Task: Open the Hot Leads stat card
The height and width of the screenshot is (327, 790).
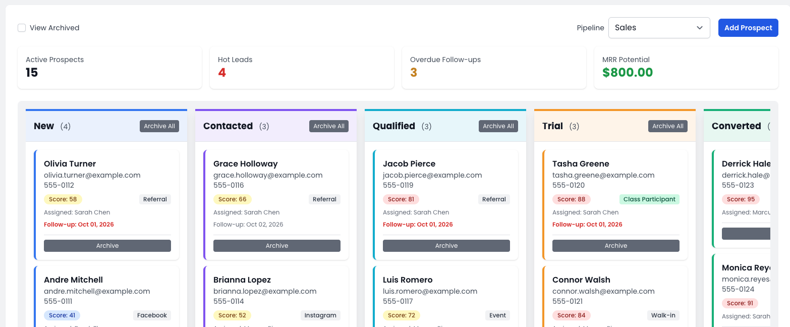Action: [302, 68]
